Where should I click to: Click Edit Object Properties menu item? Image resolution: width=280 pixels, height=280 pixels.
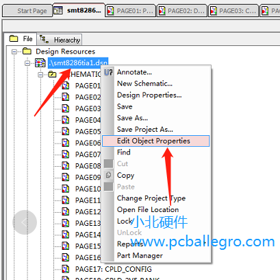click(155, 141)
